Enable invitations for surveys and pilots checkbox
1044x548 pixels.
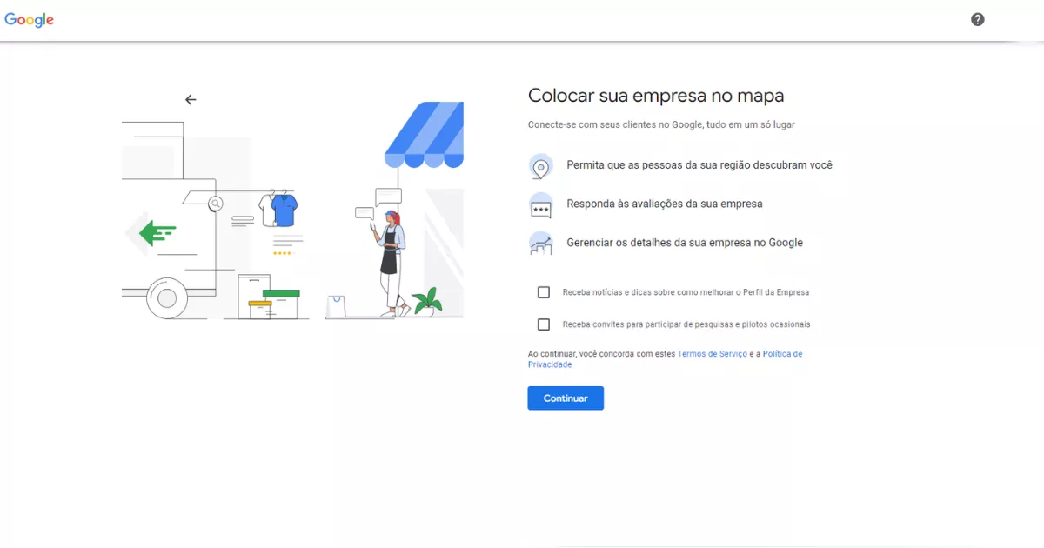544,324
